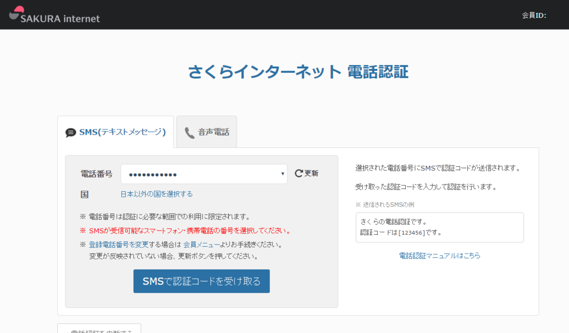
Task: Switch to the 音声電話 tab
Action: (207, 132)
